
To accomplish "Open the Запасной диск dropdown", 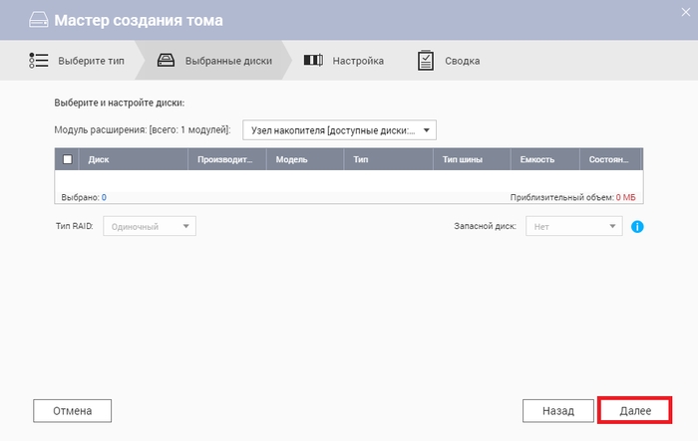I will 573,226.
